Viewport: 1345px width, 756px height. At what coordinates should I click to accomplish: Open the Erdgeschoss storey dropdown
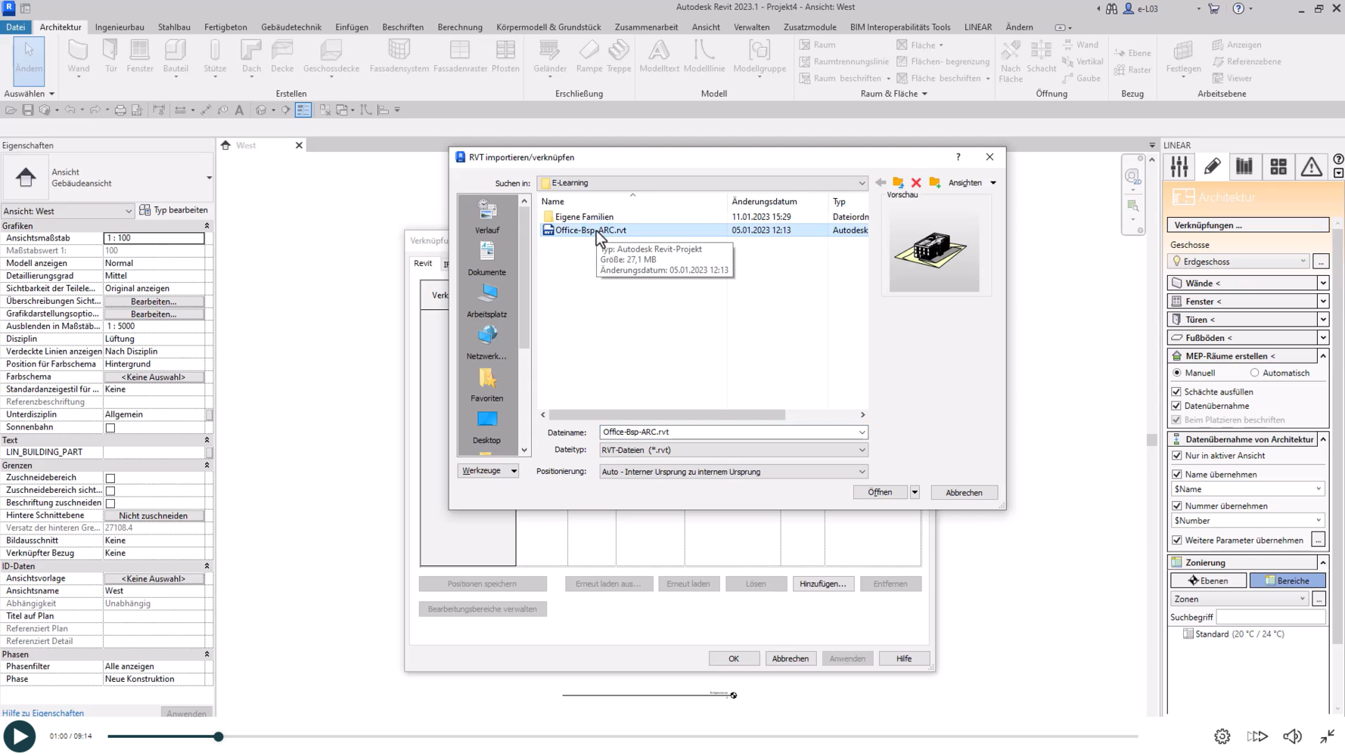pyautogui.click(x=1240, y=262)
